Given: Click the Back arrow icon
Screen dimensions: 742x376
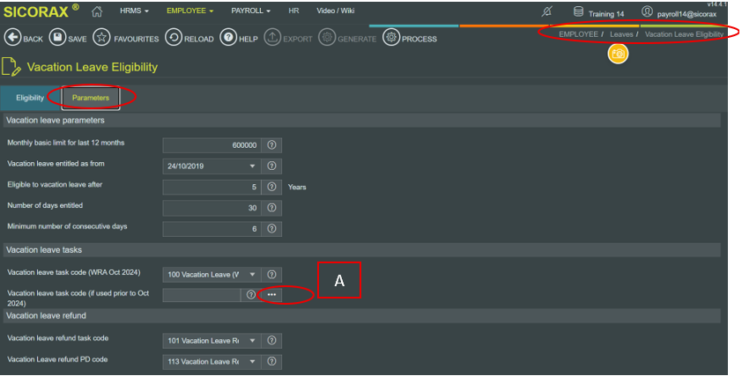Looking at the screenshot, I should coord(12,37).
